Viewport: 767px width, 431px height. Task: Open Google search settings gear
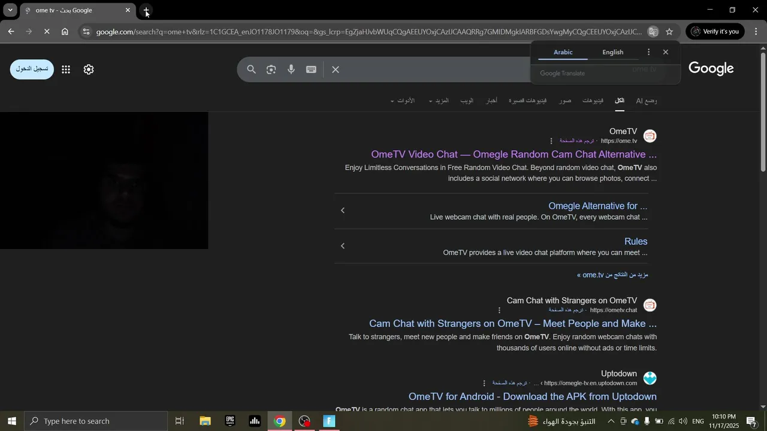pyautogui.click(x=89, y=69)
